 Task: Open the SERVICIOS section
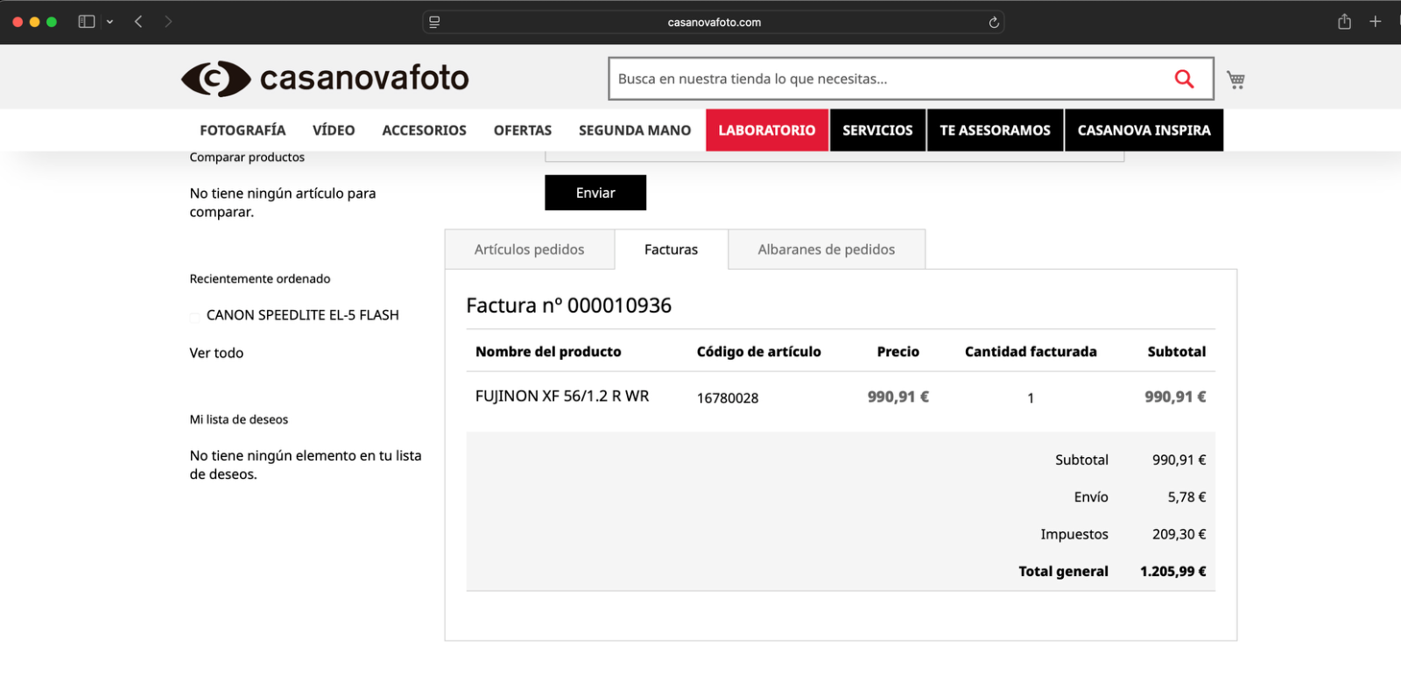pos(877,130)
